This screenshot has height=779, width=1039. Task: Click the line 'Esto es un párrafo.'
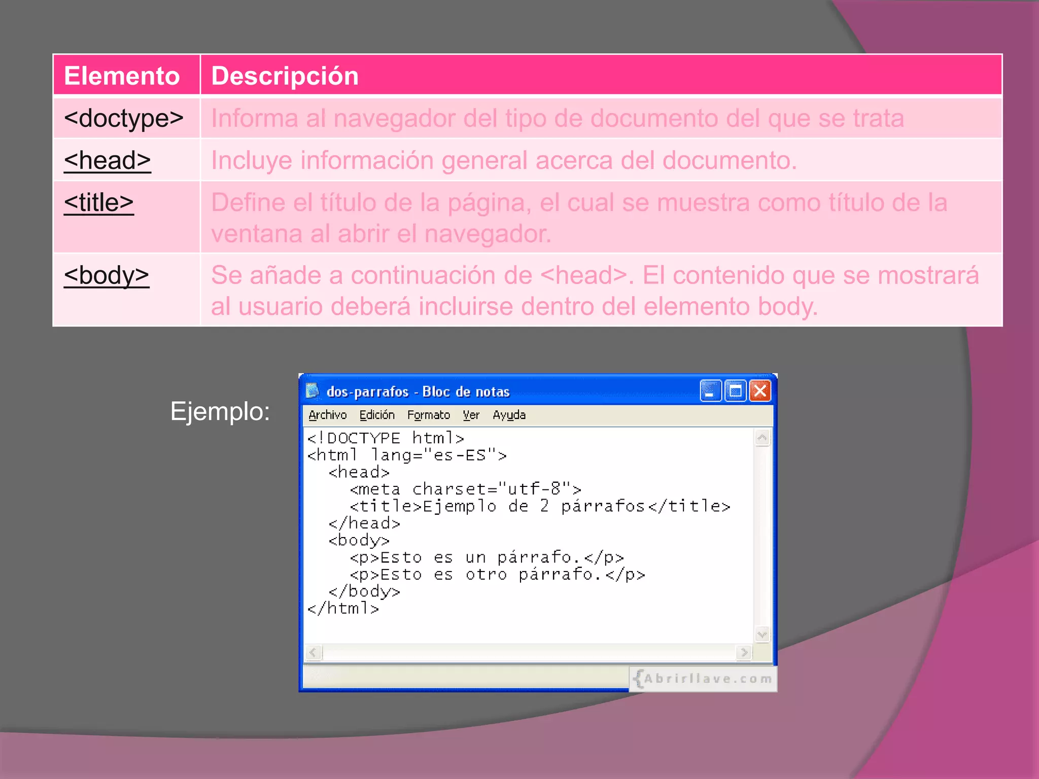487,557
